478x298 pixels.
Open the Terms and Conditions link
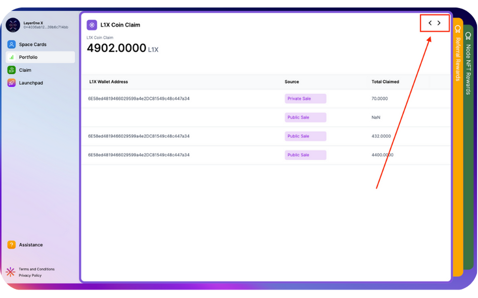[x=36, y=269]
